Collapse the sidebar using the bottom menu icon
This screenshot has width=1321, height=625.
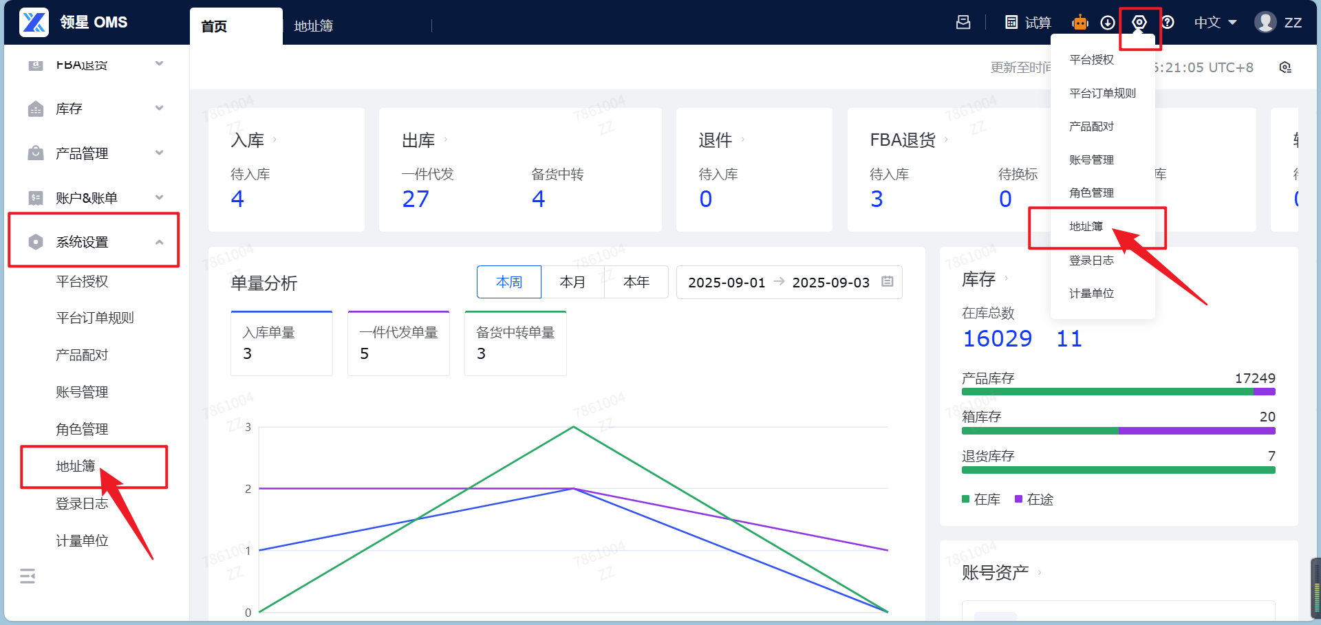(x=28, y=576)
